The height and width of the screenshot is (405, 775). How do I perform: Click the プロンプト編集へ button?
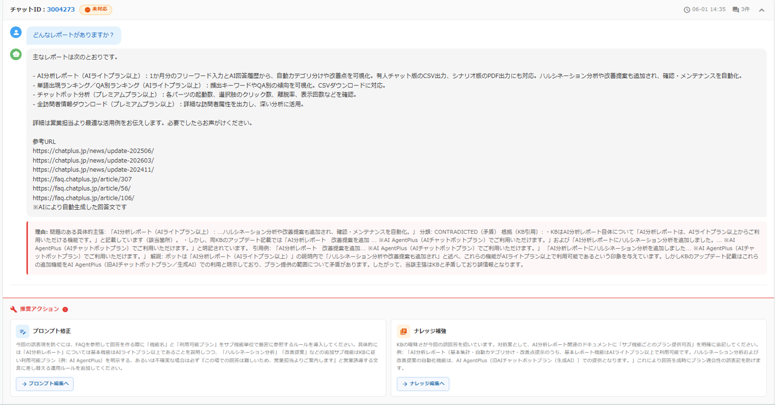coord(44,384)
